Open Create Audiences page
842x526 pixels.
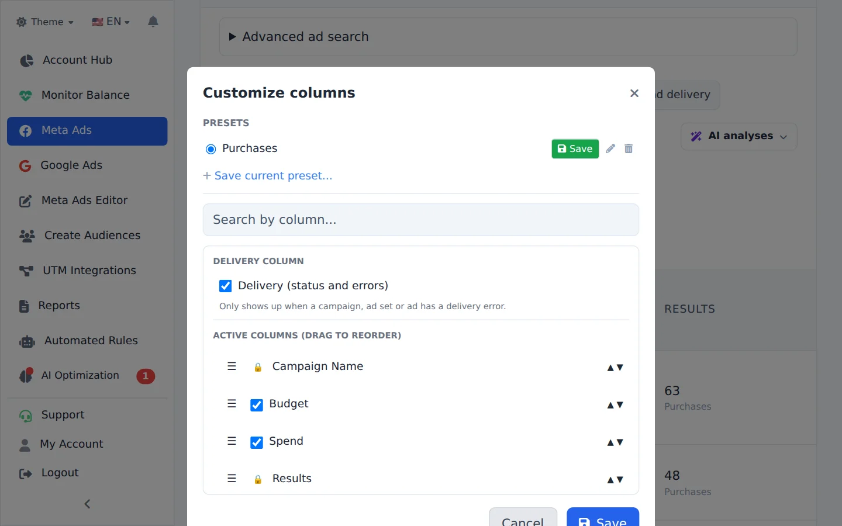87,236
